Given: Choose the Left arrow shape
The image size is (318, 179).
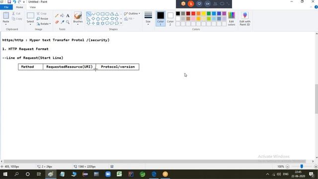Looking at the screenshot, I should pyautogui.click(x=112, y=19).
